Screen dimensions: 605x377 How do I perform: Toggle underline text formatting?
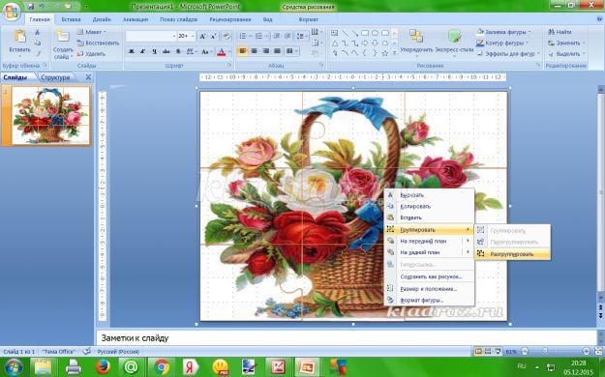point(154,51)
